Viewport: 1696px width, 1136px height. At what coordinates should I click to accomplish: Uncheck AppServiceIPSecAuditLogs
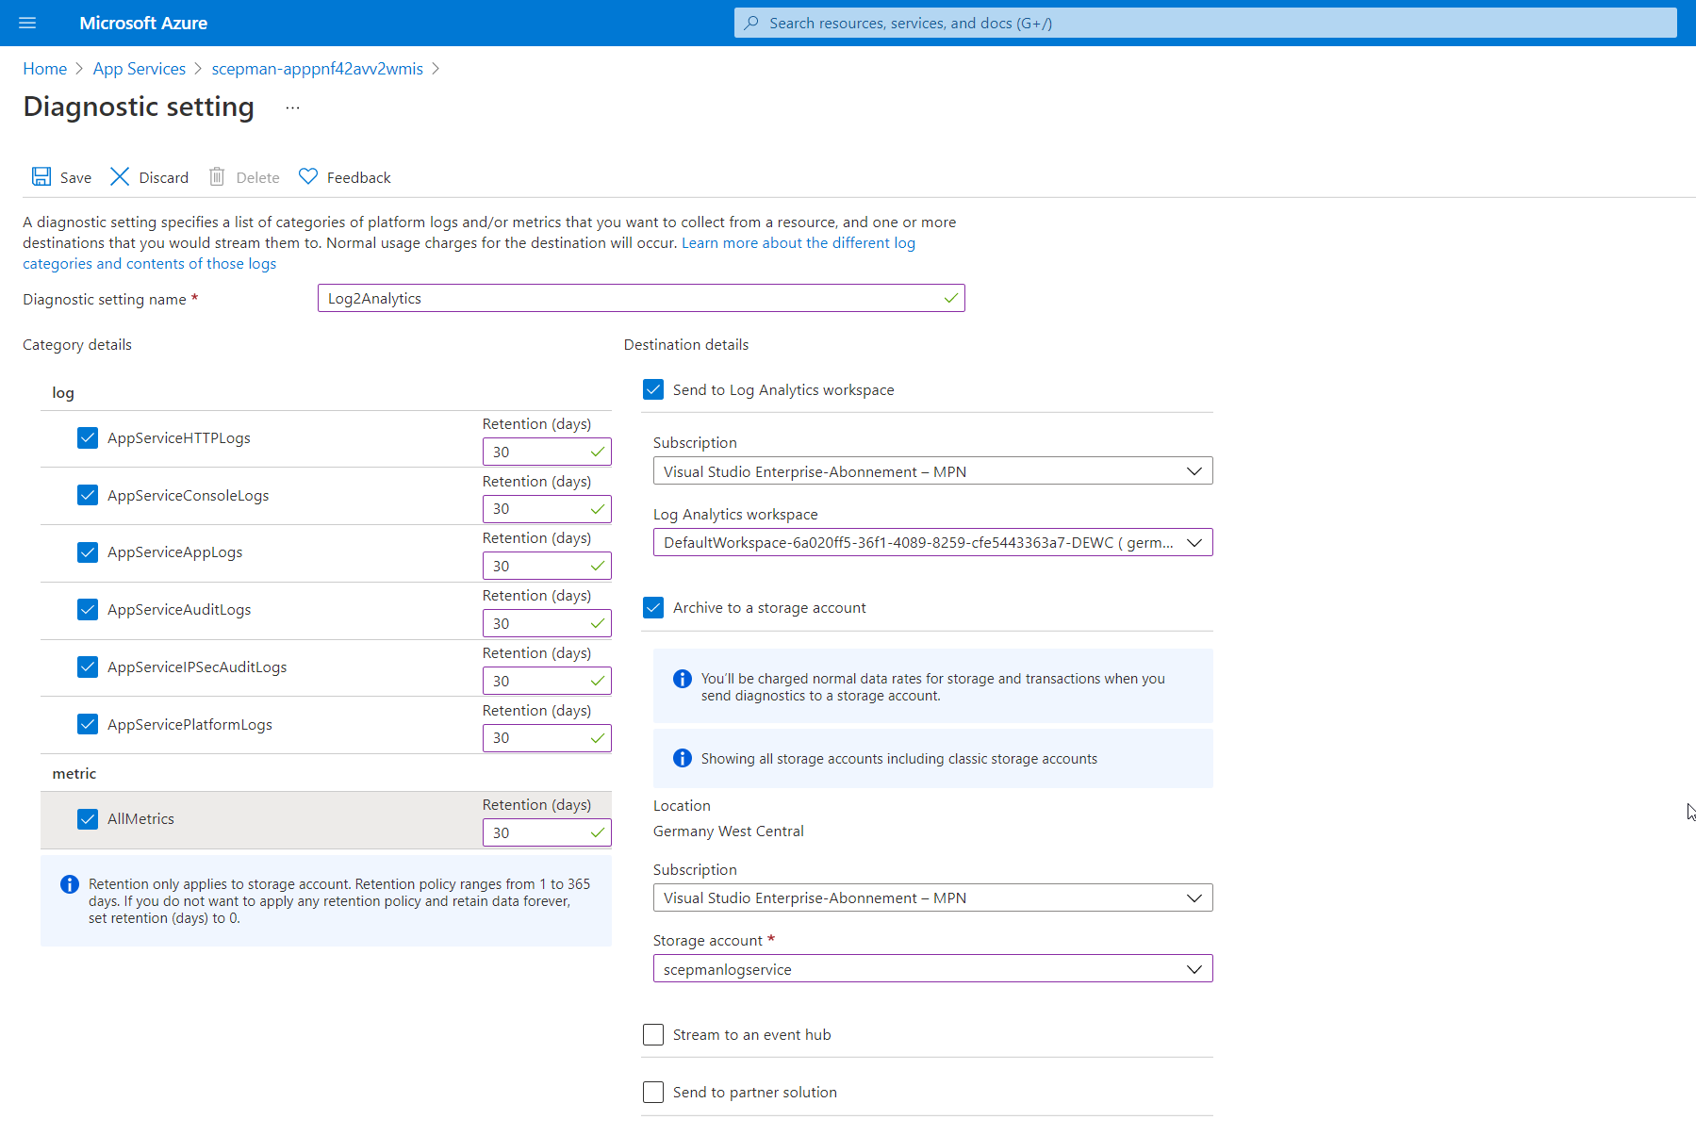coord(88,667)
